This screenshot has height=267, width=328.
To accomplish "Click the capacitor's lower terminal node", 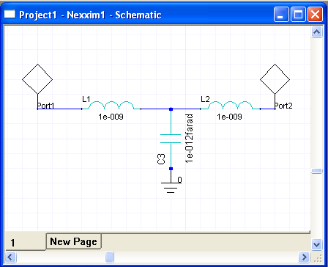I will 171,169.
